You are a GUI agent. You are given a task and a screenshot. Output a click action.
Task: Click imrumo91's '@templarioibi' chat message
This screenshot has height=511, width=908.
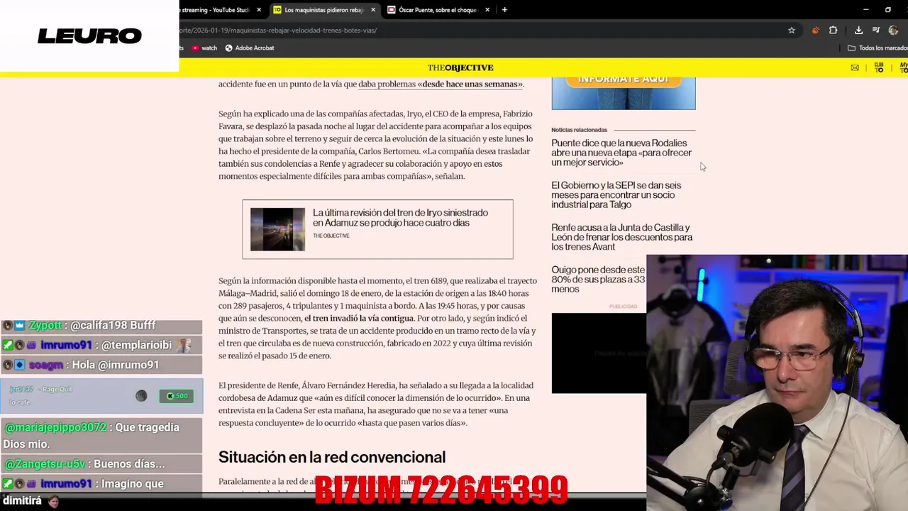click(x=101, y=345)
